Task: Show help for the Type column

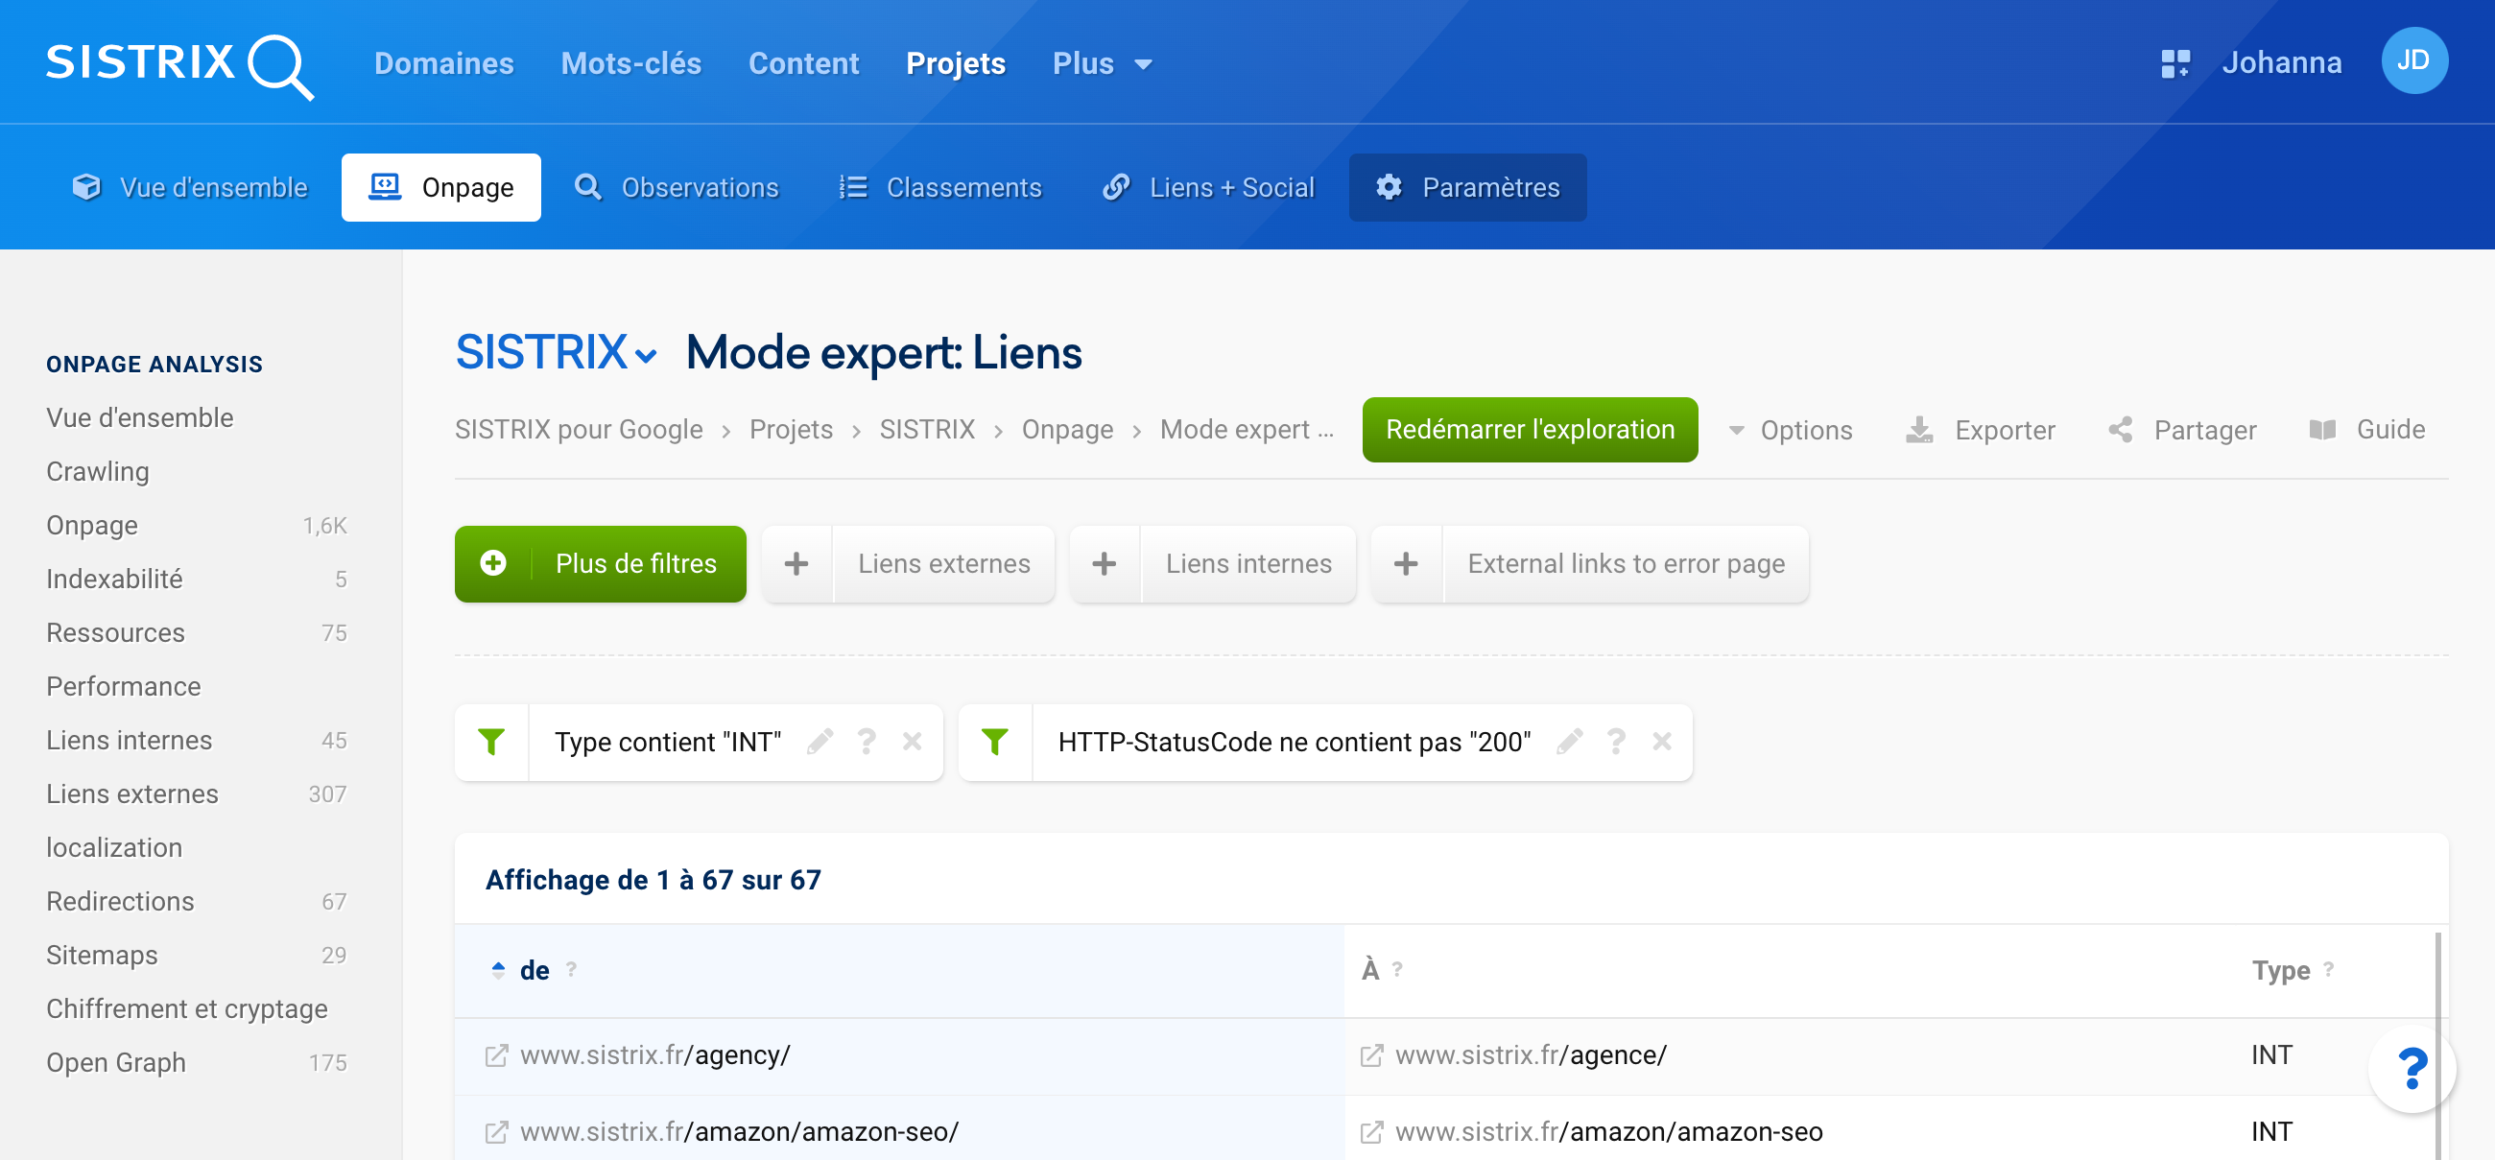Action: [x=2328, y=969]
